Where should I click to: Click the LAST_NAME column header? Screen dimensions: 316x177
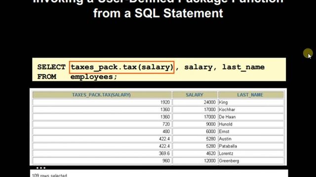click(251, 95)
